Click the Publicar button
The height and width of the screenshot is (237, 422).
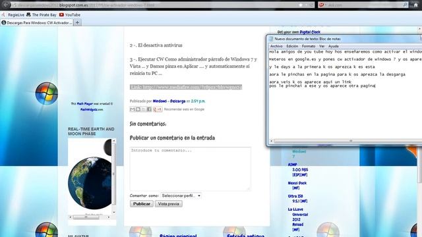click(142, 203)
